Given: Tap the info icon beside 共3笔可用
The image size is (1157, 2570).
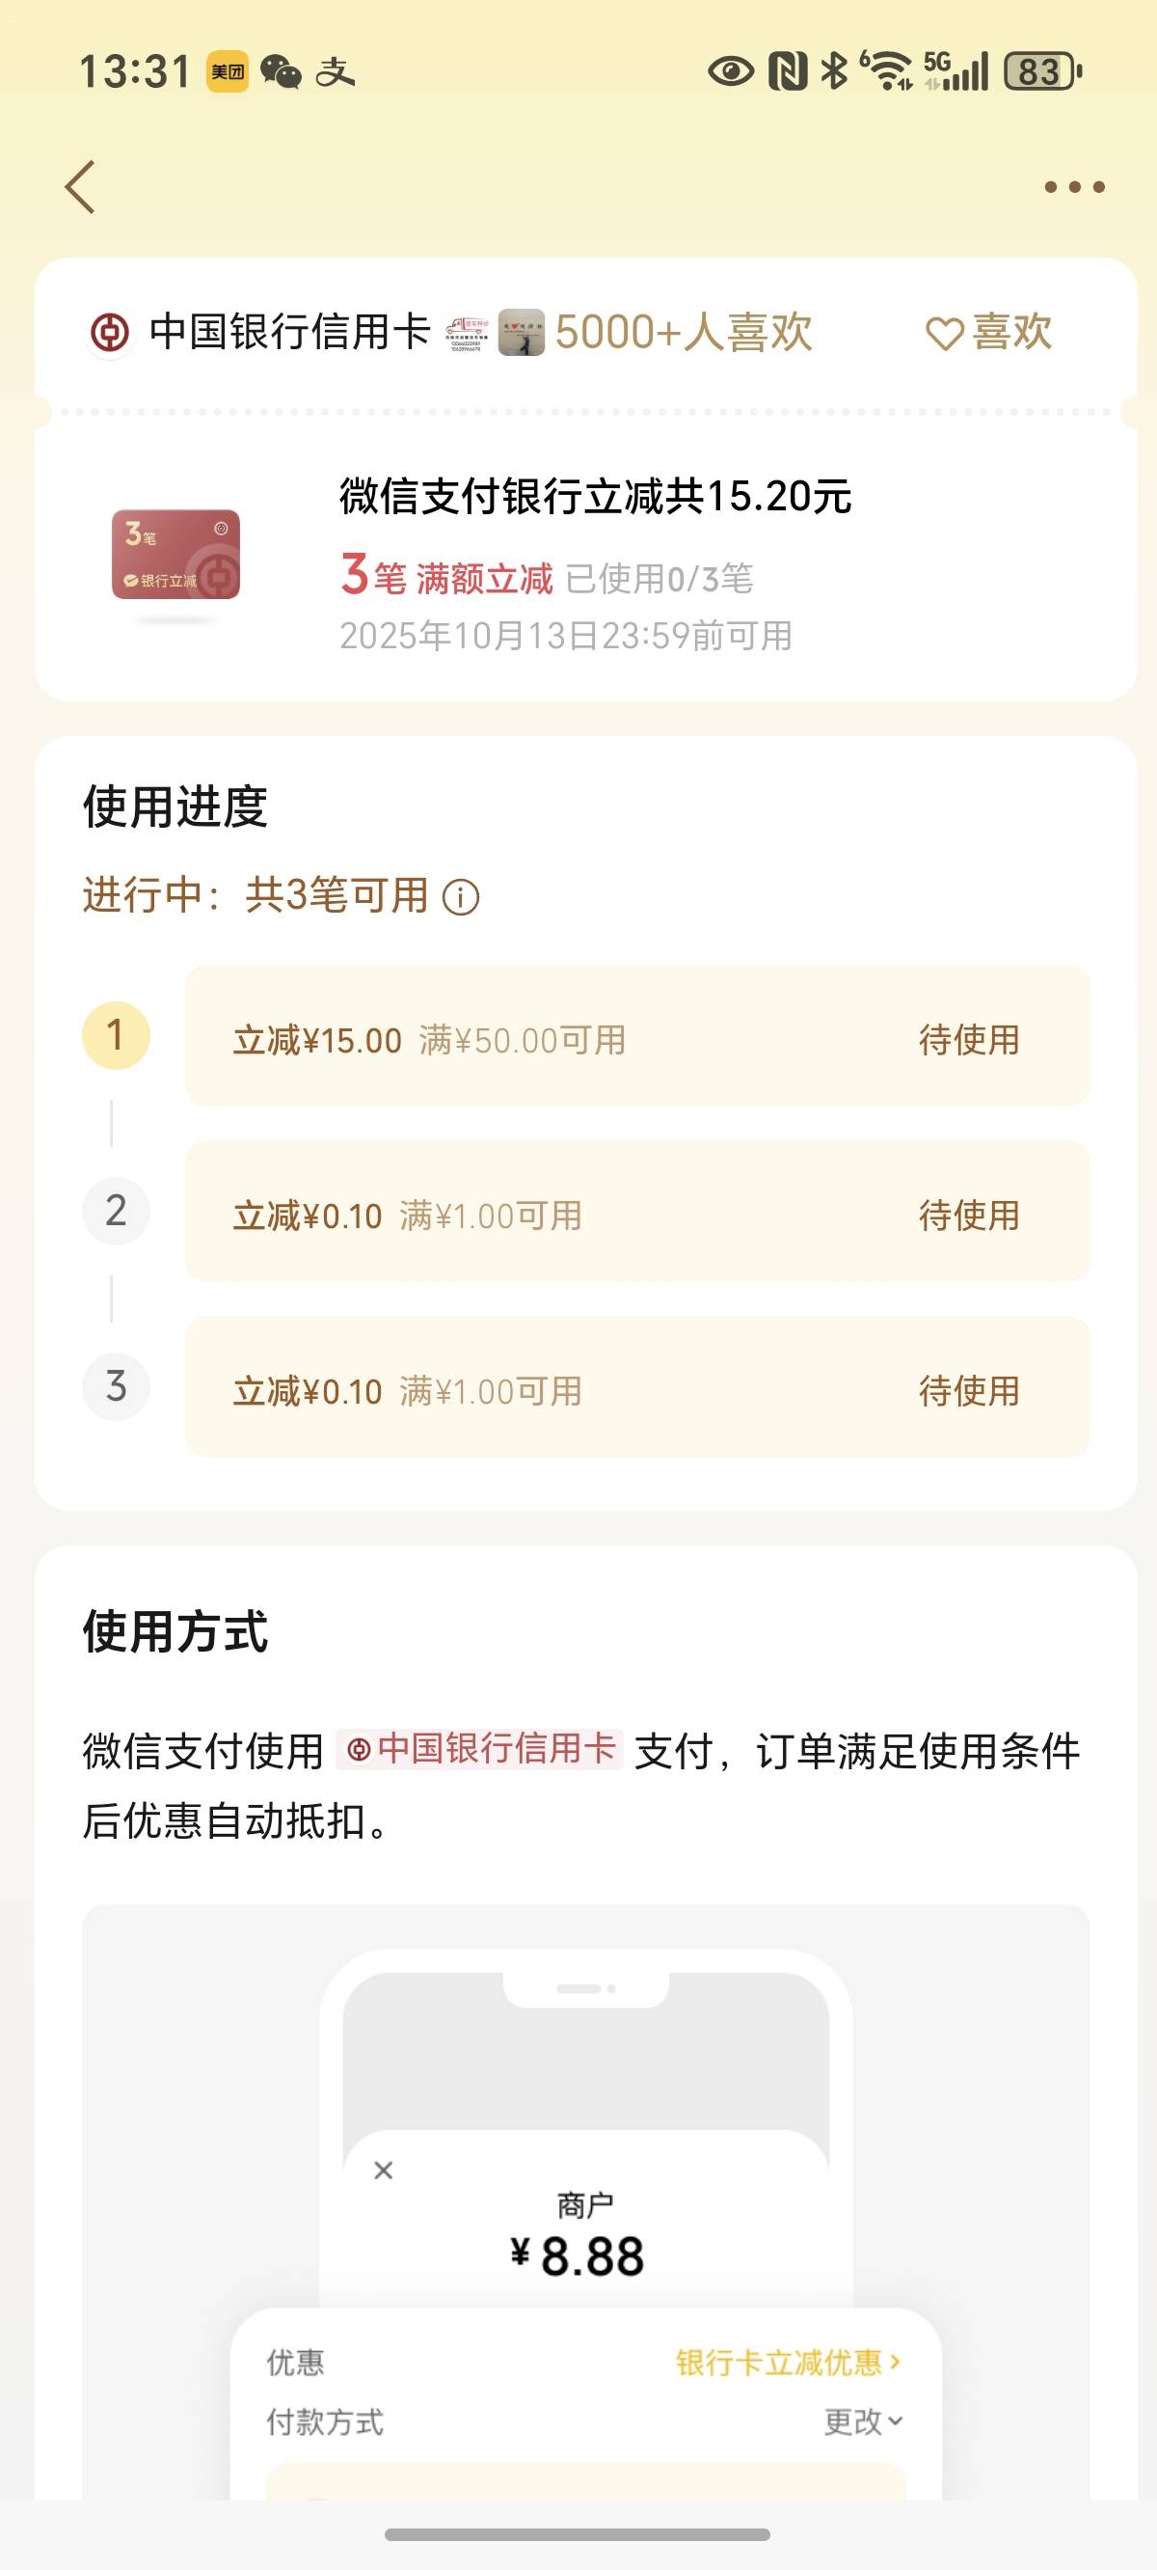Looking at the screenshot, I should (x=461, y=897).
